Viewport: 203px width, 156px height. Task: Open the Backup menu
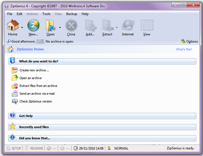[x=72, y=14]
